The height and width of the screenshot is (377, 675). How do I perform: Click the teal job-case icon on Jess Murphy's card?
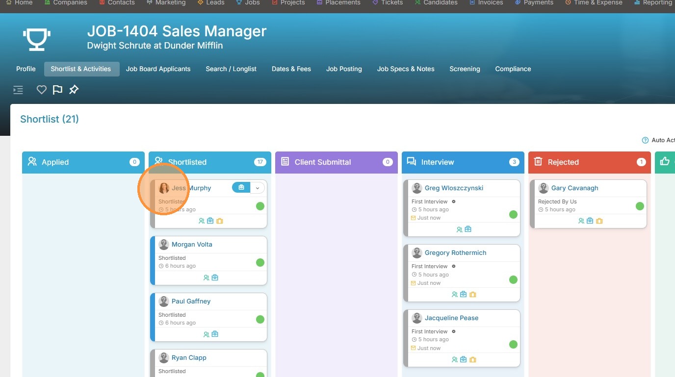pos(210,221)
